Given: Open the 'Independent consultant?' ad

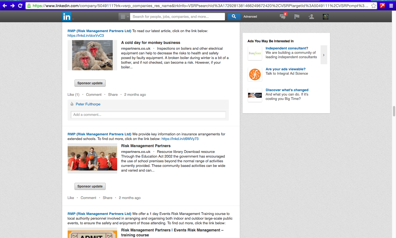Looking at the screenshot, I should pyautogui.click(x=287, y=48).
